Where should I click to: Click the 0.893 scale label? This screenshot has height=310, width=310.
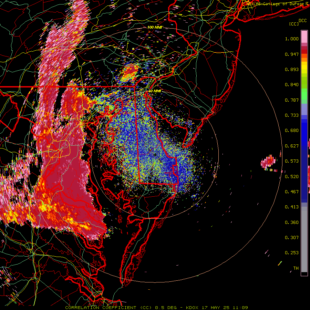point(292,69)
